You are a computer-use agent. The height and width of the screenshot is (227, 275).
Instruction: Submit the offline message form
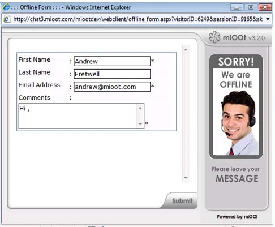182,201
